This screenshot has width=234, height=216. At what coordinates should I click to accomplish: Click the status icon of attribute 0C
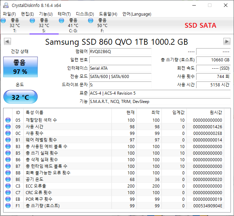pos(8,133)
